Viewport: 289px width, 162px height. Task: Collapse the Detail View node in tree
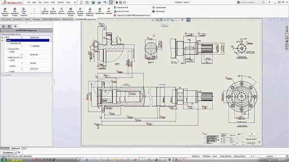tap(7, 58)
